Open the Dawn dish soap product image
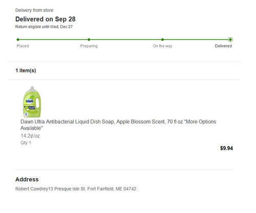This screenshot has height=213, width=256. point(32,101)
